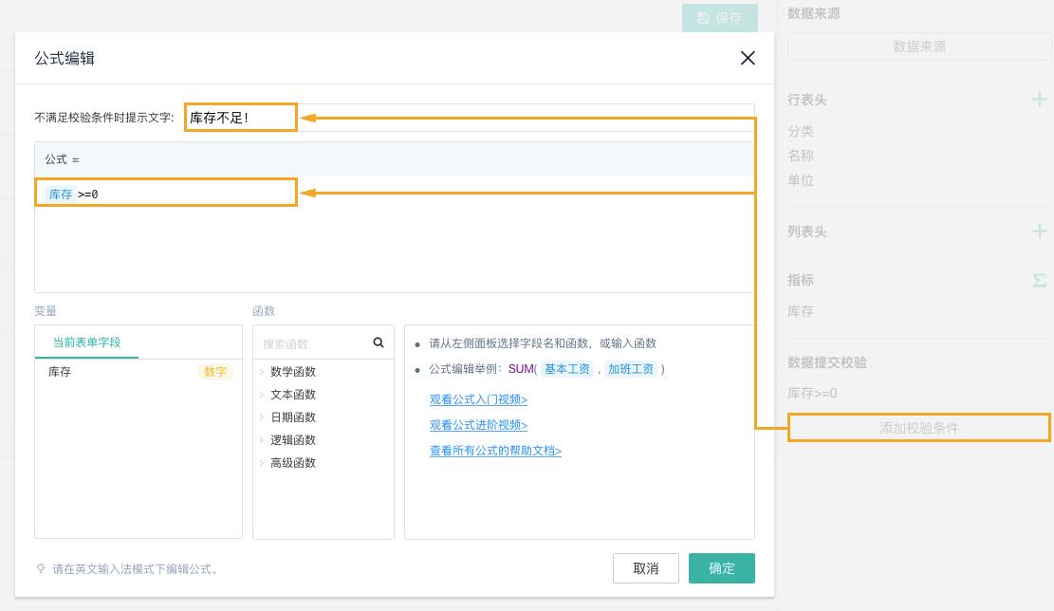1054x611 pixels.
Task: Expand the 高级函数 category
Action: pyautogui.click(x=292, y=463)
